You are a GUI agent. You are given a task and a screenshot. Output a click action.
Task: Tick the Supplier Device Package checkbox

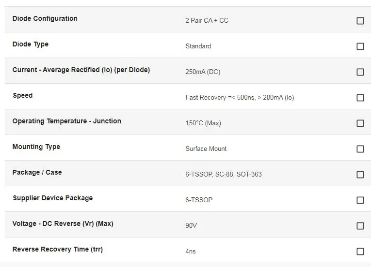tap(360, 200)
